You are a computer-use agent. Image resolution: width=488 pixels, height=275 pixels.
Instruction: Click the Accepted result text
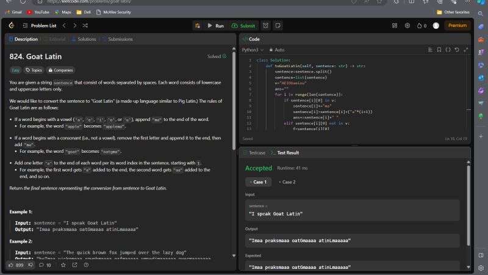point(259,168)
